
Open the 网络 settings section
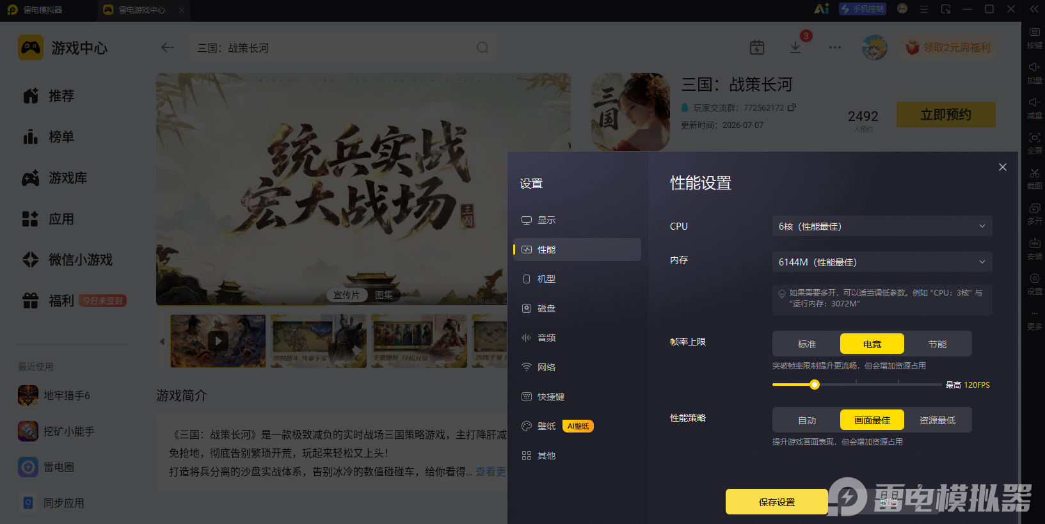point(577,367)
